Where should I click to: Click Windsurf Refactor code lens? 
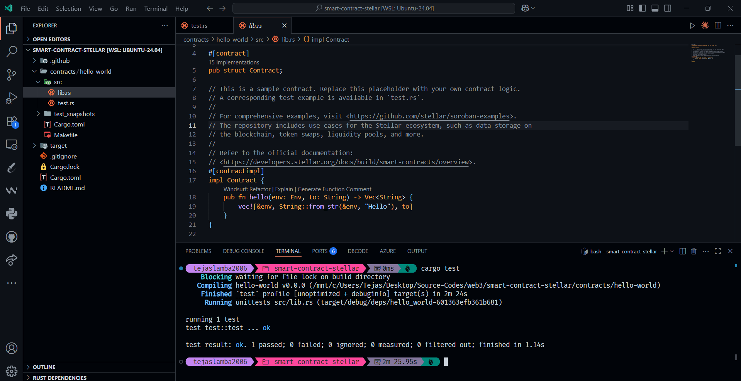[x=247, y=189]
